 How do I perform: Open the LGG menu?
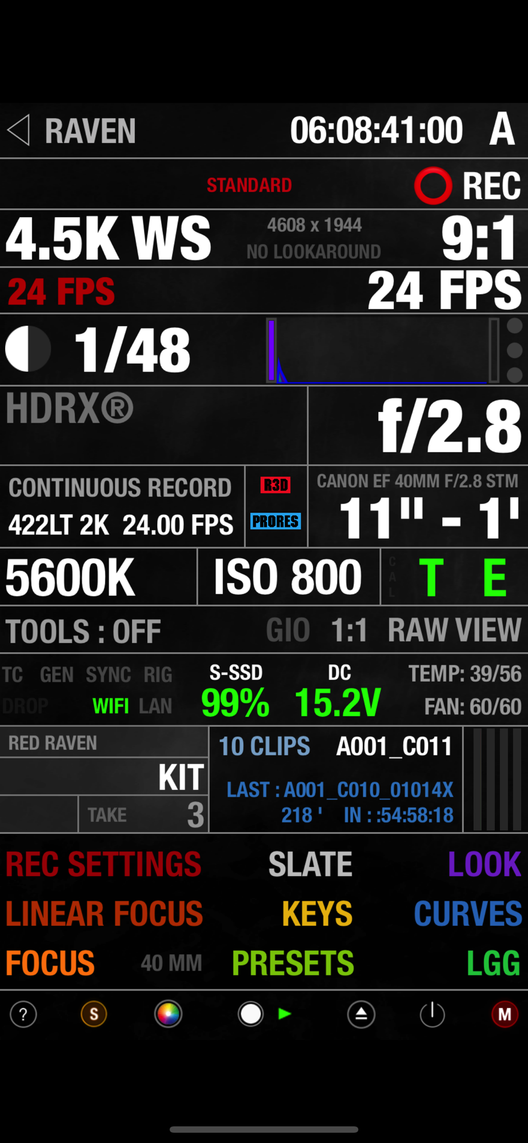[x=494, y=963]
